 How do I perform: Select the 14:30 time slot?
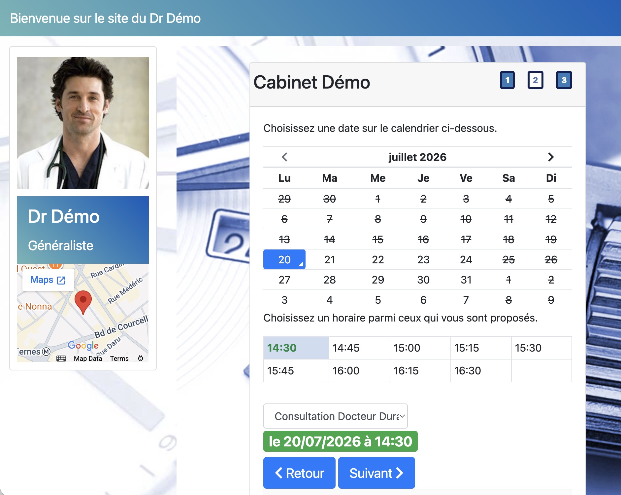click(296, 348)
